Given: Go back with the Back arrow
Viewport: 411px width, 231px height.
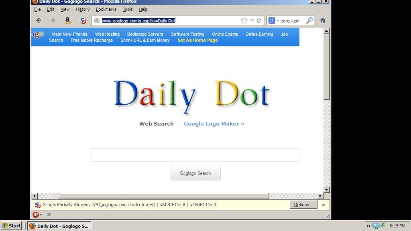Looking at the screenshot, I should point(39,20).
